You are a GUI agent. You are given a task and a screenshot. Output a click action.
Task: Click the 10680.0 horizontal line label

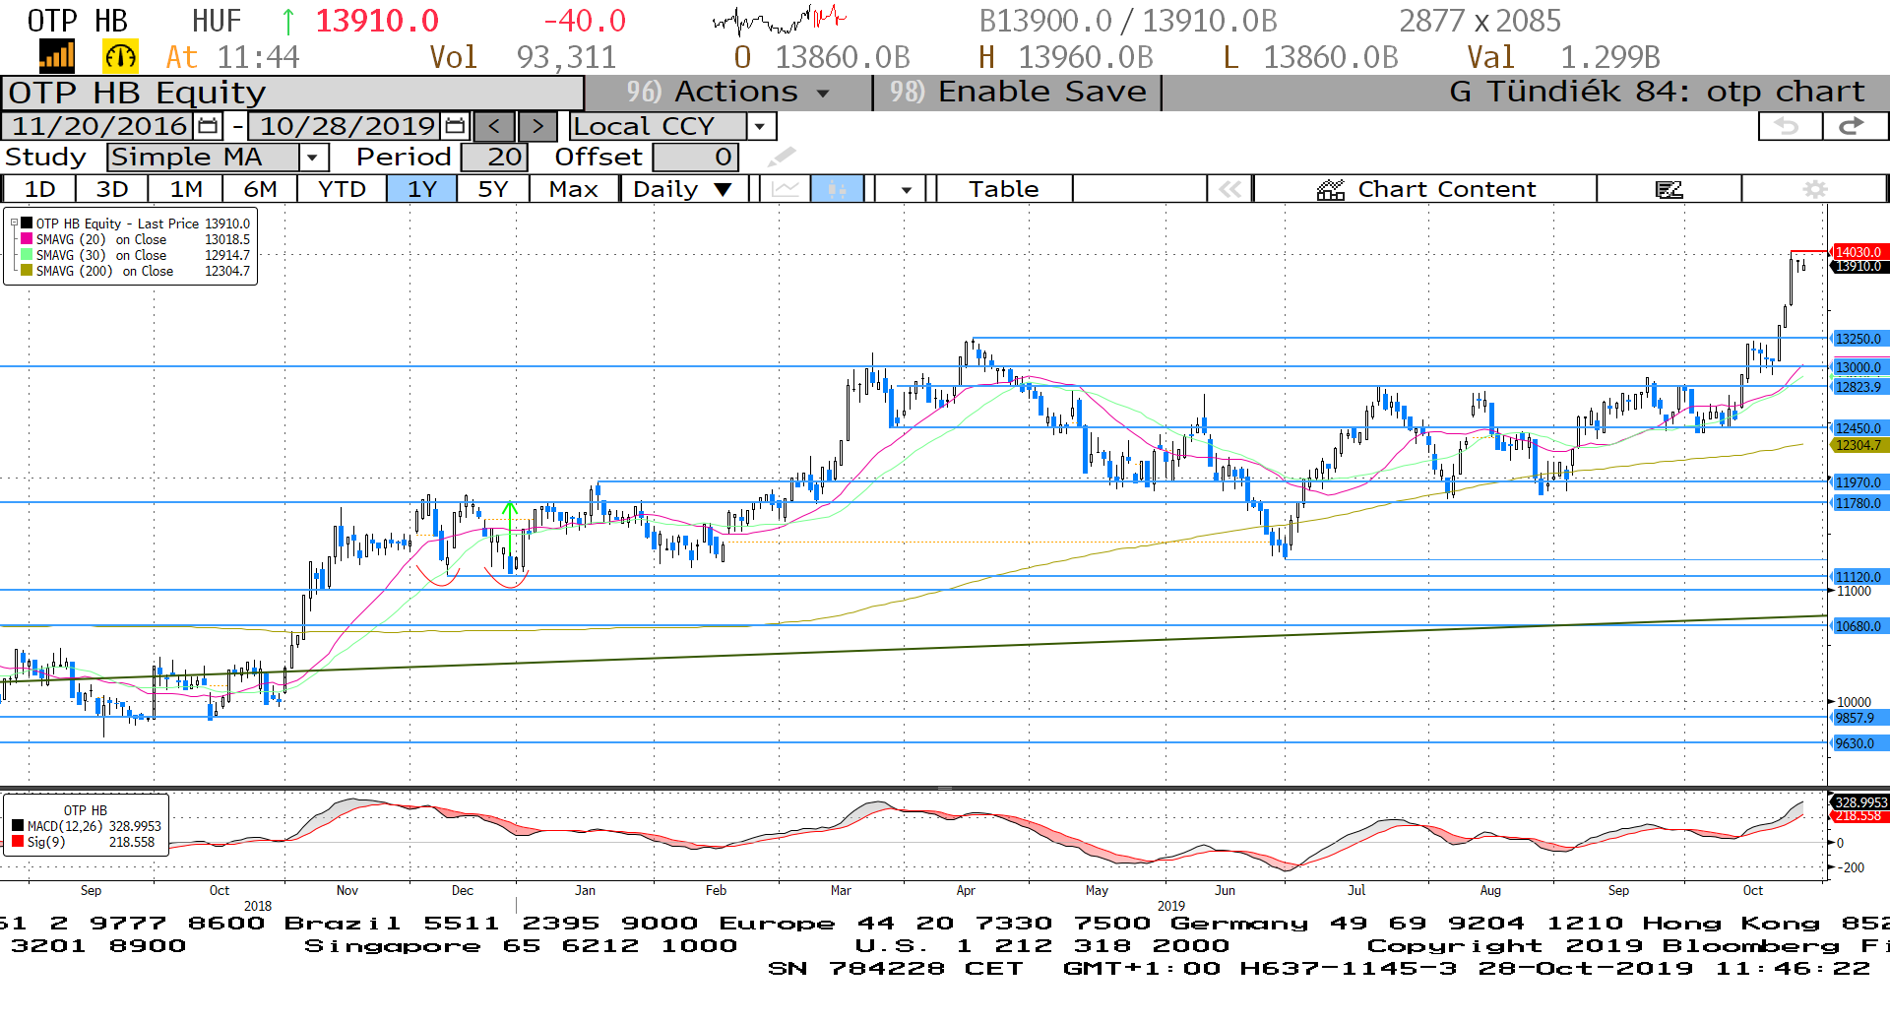(x=1858, y=626)
